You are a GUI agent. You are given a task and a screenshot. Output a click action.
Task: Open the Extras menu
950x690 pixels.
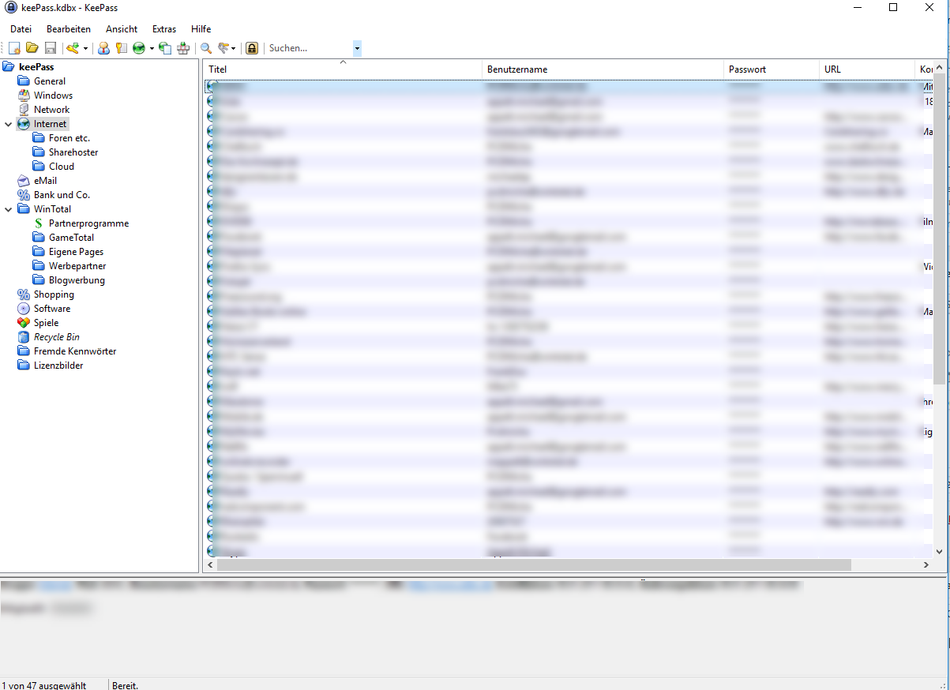(x=164, y=29)
